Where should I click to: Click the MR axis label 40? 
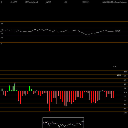click(x=125, y=84)
